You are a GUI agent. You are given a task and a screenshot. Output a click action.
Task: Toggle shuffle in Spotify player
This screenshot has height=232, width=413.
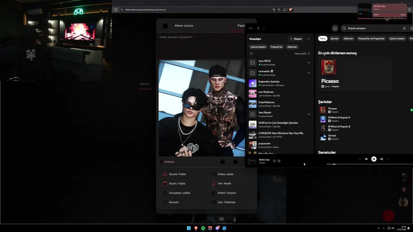pos(359,159)
